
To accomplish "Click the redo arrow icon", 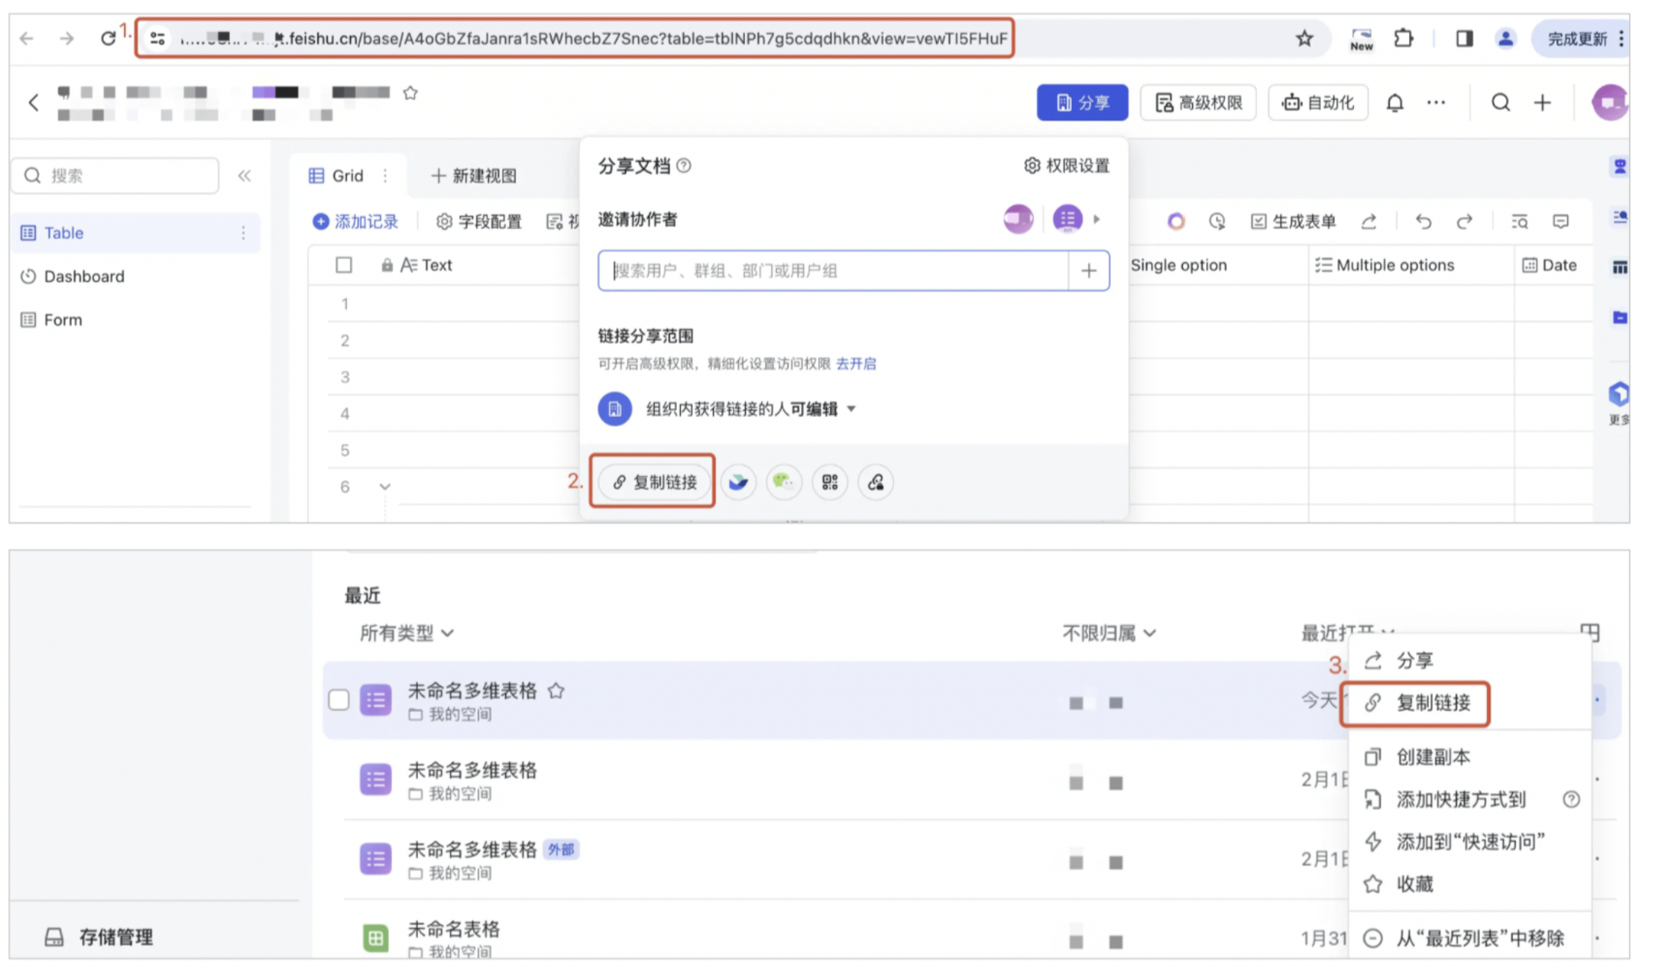I will (1464, 222).
